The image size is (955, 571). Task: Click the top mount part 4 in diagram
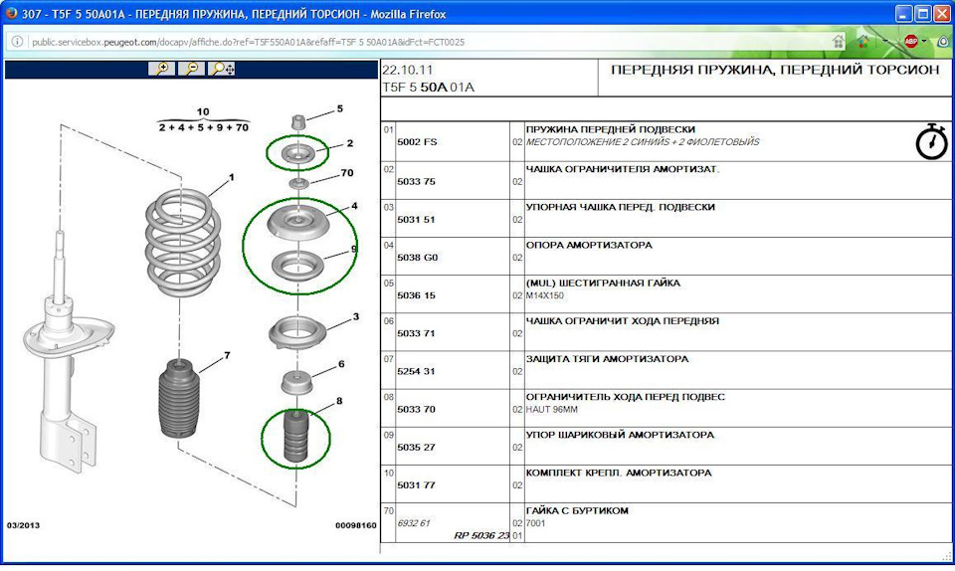click(x=297, y=224)
